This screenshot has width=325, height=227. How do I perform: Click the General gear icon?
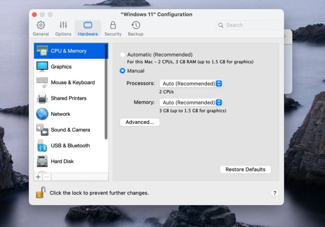(41, 25)
